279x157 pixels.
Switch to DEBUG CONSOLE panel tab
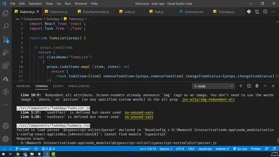(79, 86)
